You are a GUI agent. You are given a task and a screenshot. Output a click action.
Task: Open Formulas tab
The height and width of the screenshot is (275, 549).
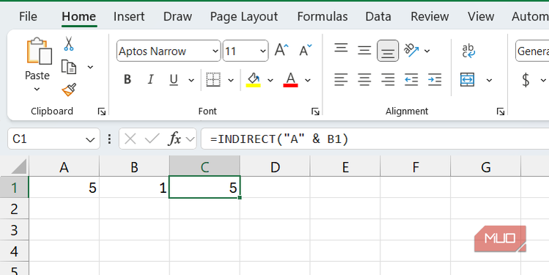(x=322, y=16)
